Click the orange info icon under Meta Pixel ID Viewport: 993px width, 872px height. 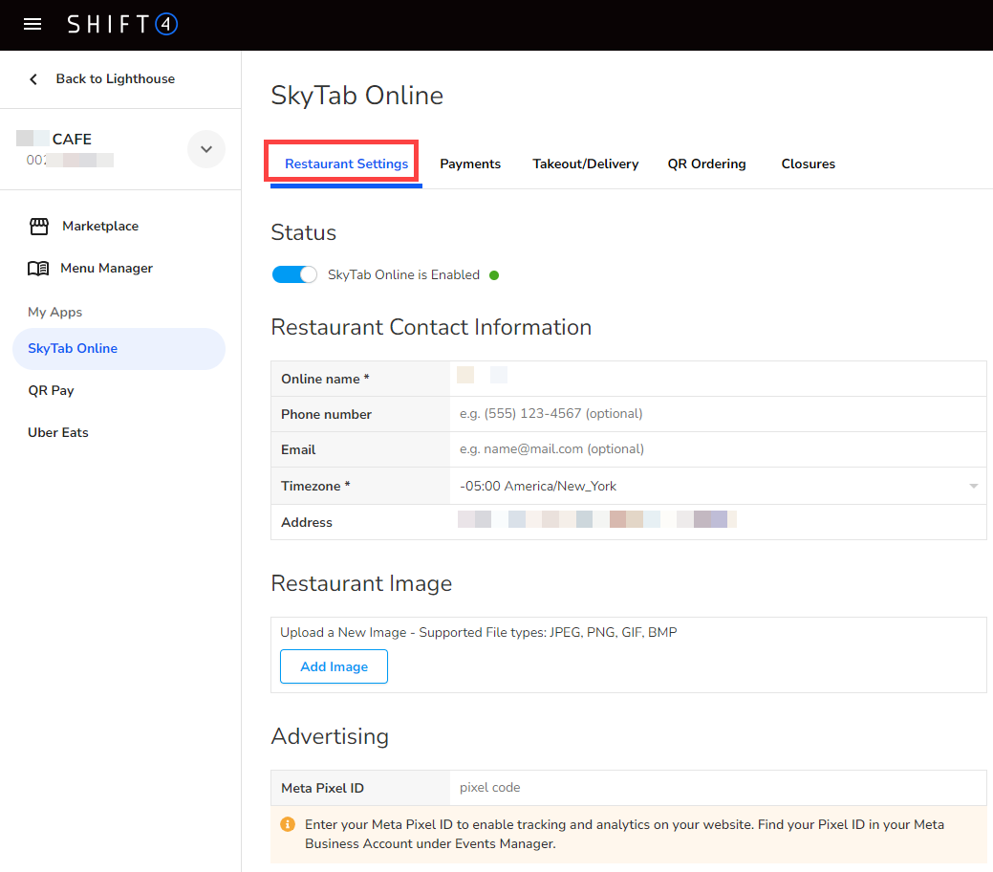287,824
